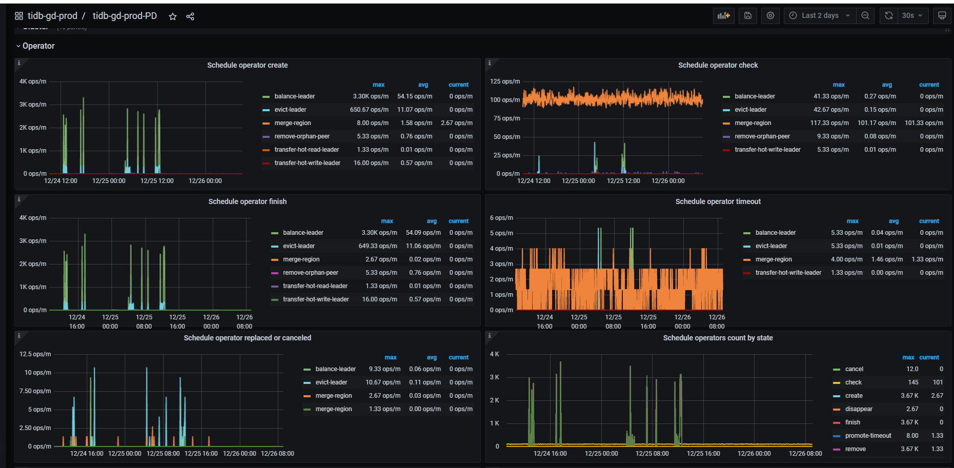Toggle balance-leader series in Schedule operator create
The image size is (954, 468).
295,96
